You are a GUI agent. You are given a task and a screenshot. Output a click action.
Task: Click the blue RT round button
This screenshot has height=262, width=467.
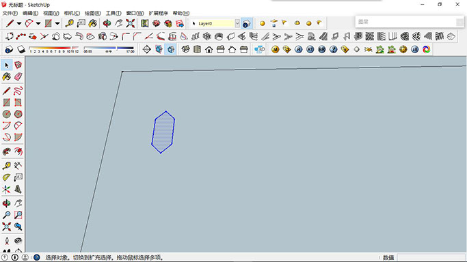tap(310, 49)
